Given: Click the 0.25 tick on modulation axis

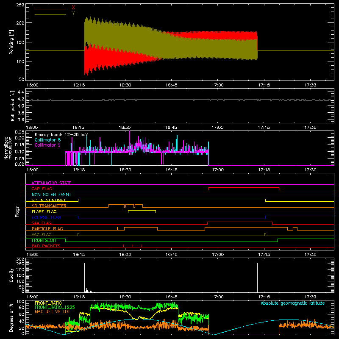Looking at the screenshot, I should tap(19, 132).
